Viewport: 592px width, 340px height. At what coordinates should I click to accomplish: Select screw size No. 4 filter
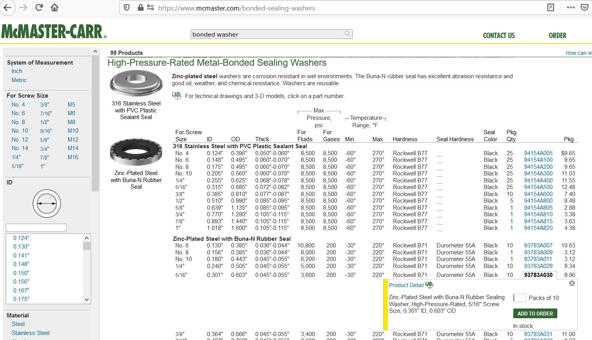coord(18,105)
